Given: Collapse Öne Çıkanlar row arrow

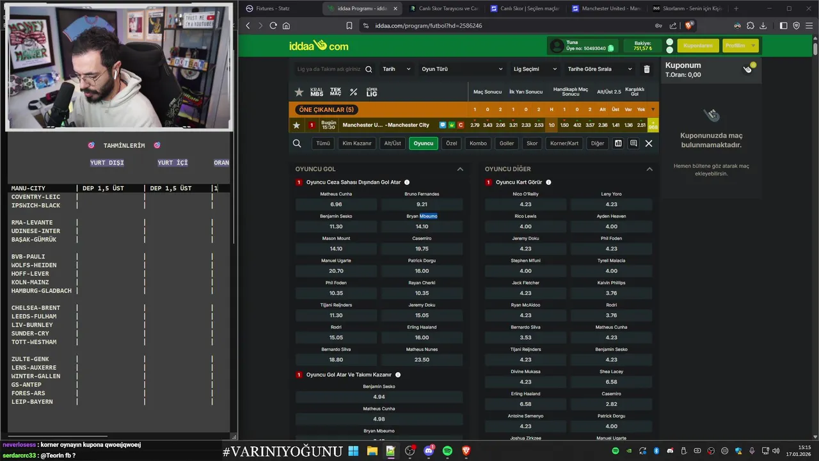Looking at the screenshot, I should [x=653, y=109].
